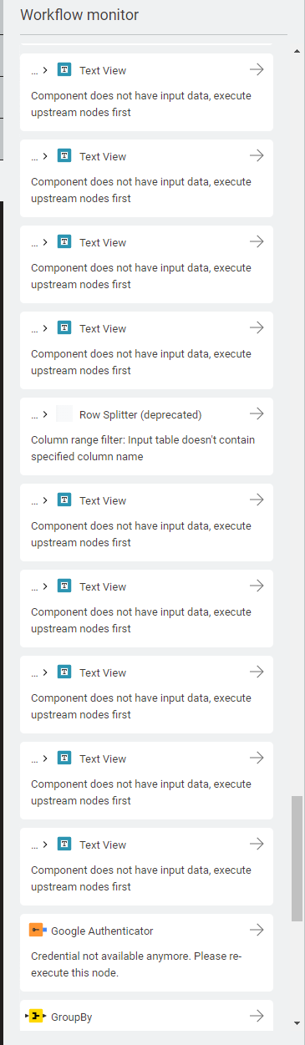This screenshot has width=305, height=1045.
Task: Click scrollbar down arrow in Workflow monitor
Action: 297,1022
